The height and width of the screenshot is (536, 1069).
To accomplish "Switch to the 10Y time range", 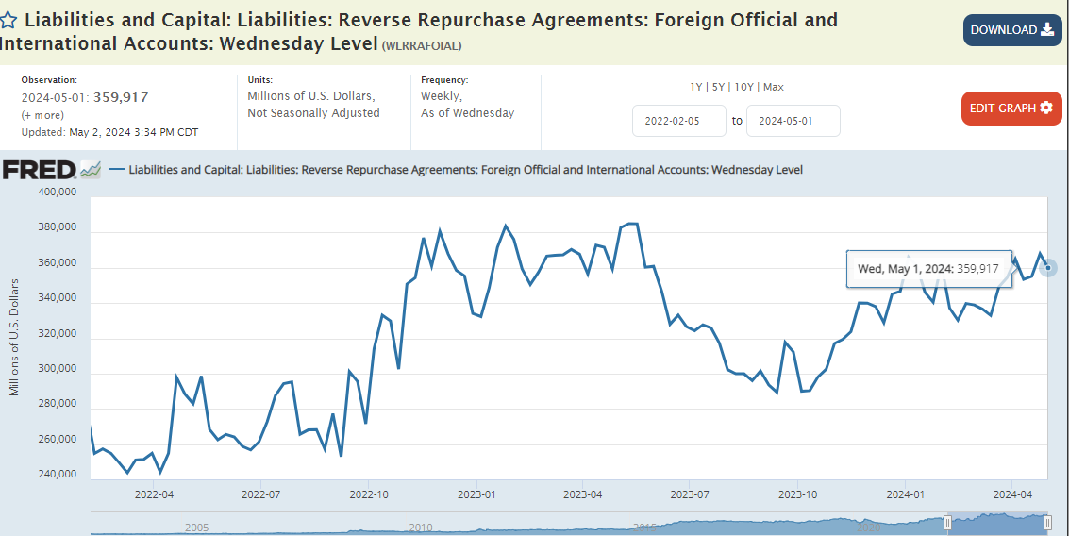I will pos(744,87).
